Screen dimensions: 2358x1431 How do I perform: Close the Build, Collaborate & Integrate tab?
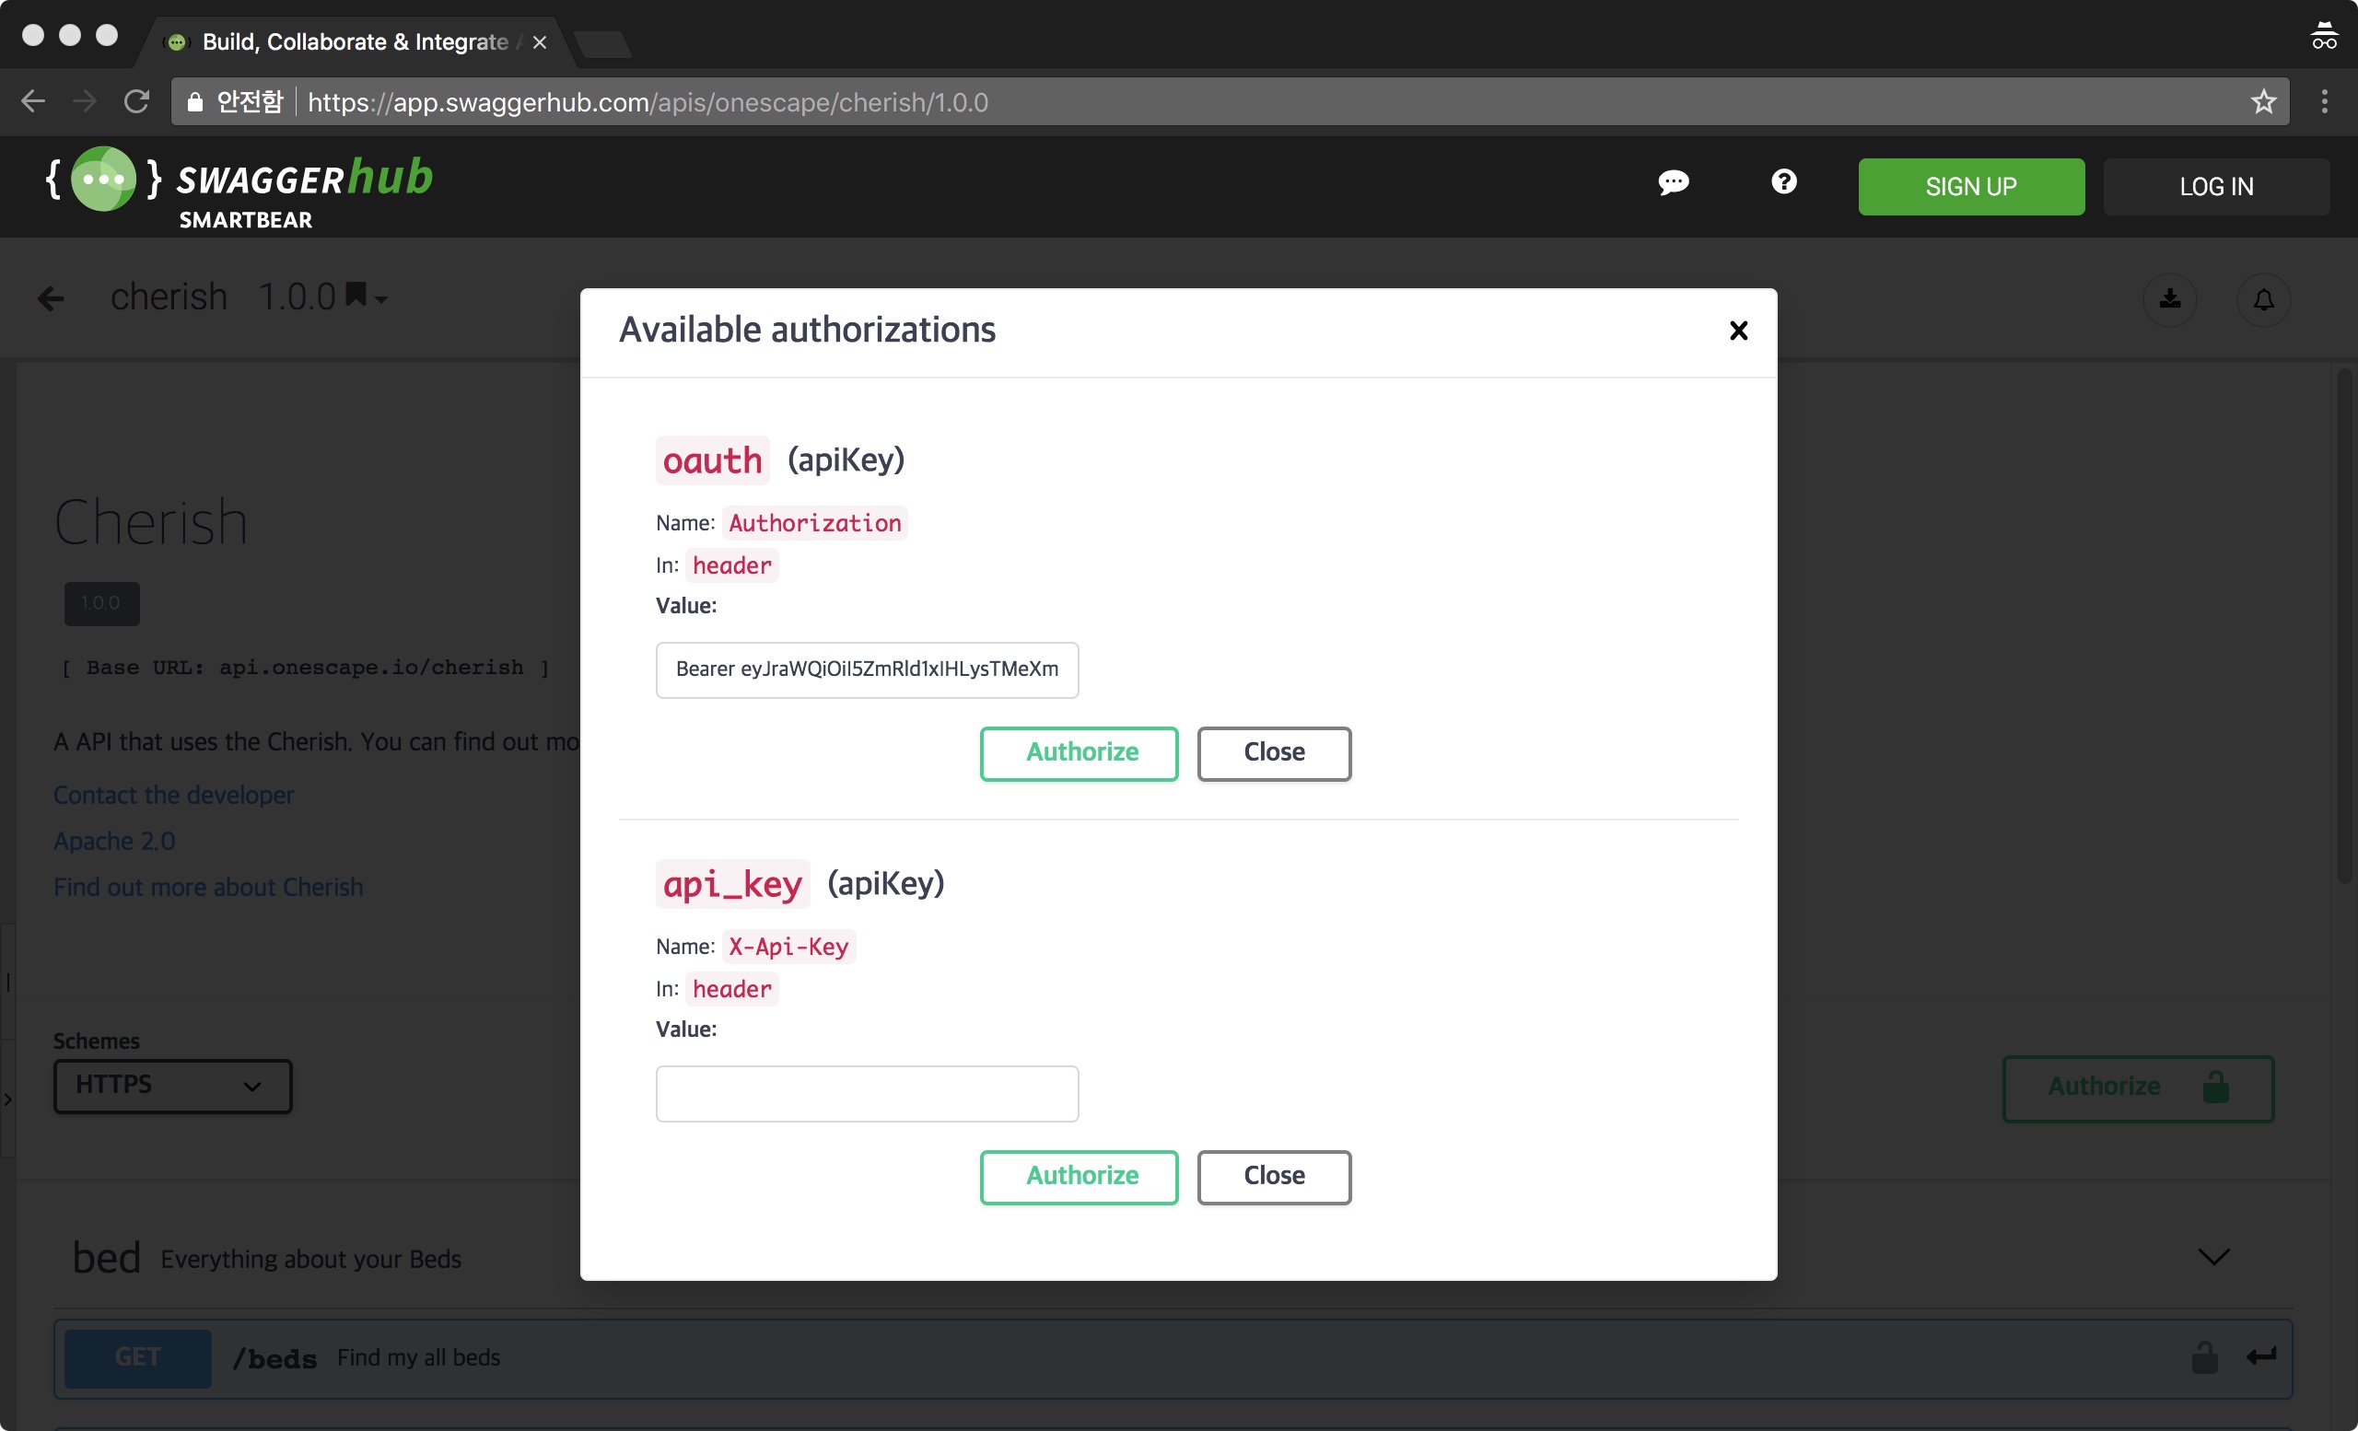540,42
